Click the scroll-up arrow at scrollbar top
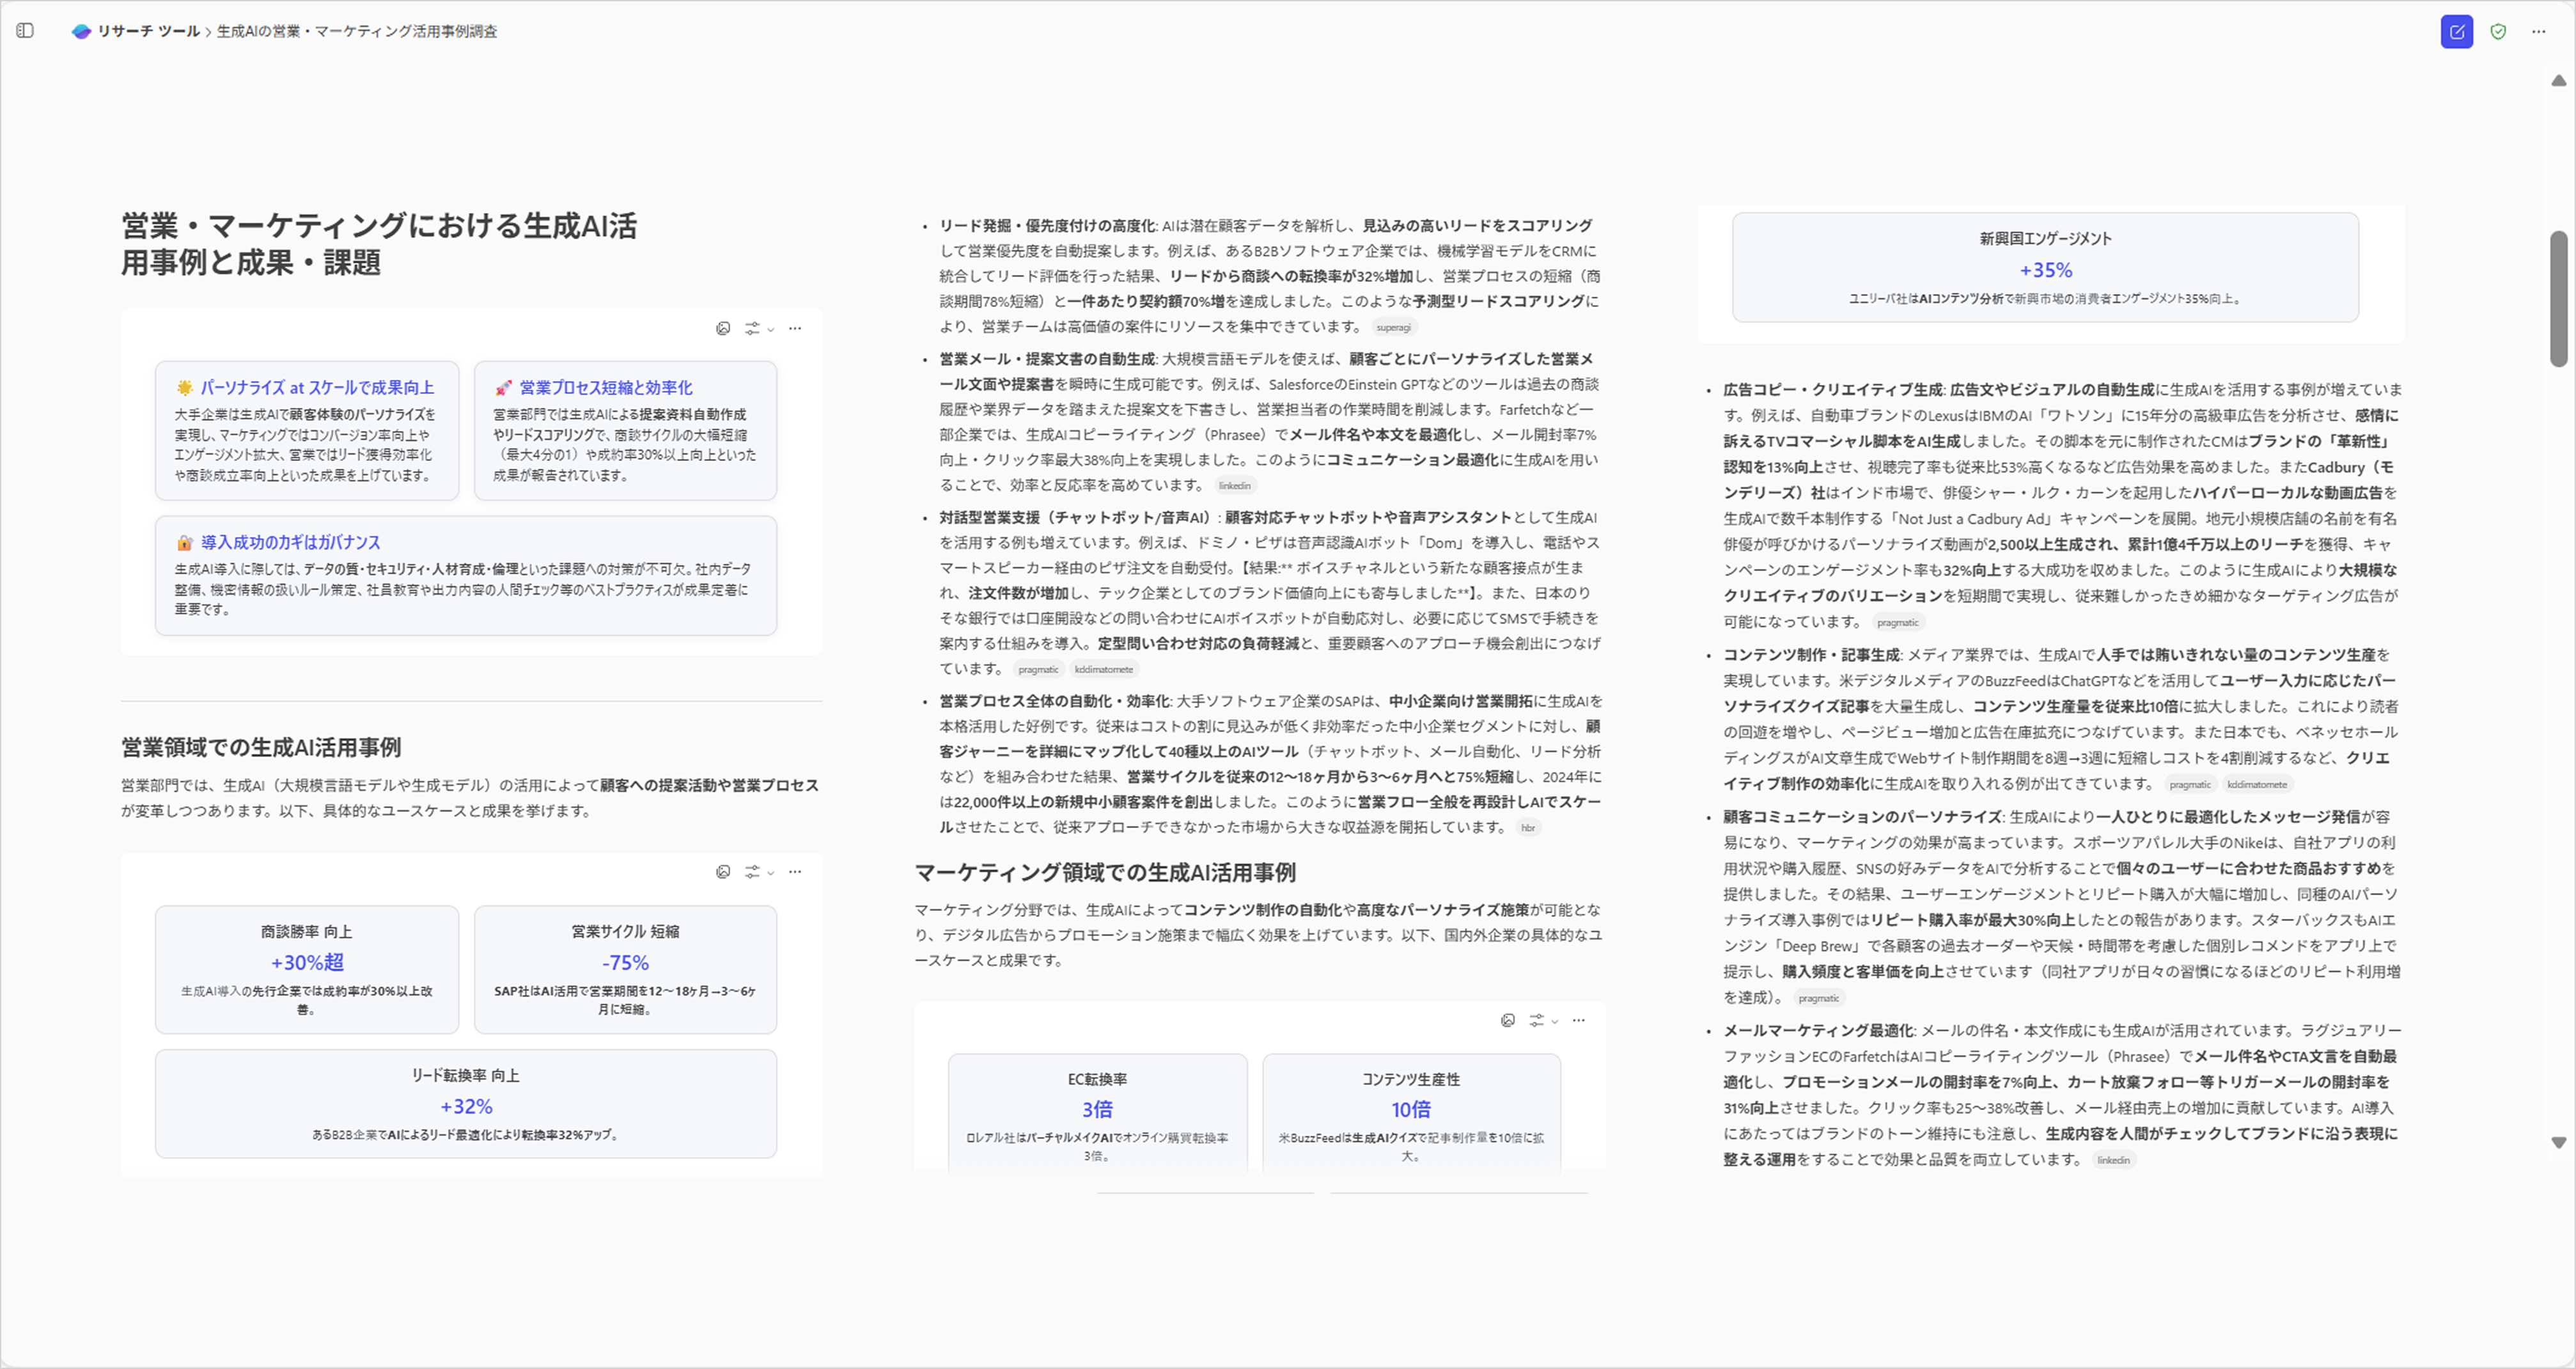The image size is (2576, 1369). (2558, 80)
